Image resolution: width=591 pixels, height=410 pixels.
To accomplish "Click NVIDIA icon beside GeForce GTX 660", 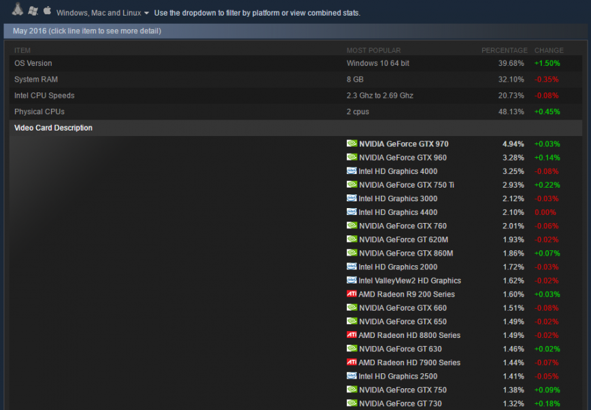I will pos(352,307).
